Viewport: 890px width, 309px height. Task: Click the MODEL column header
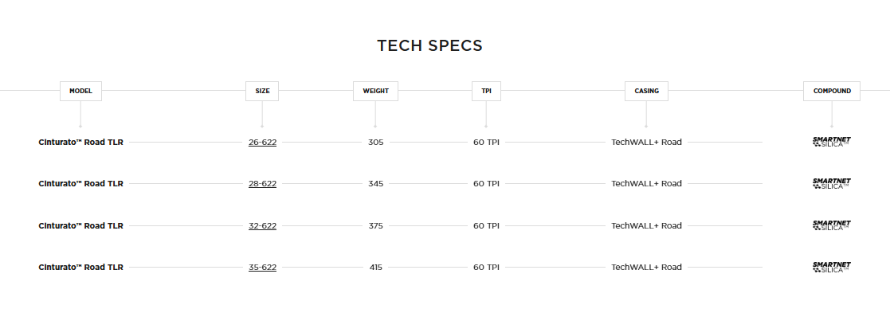[x=80, y=91]
